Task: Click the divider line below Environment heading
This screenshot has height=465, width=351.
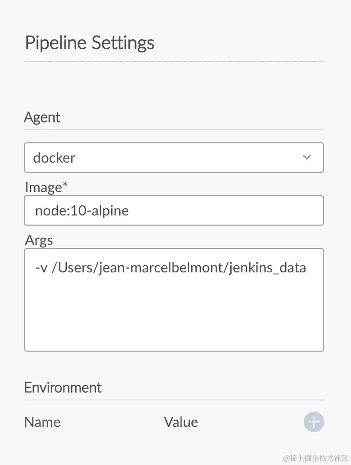Action: pyautogui.click(x=173, y=400)
